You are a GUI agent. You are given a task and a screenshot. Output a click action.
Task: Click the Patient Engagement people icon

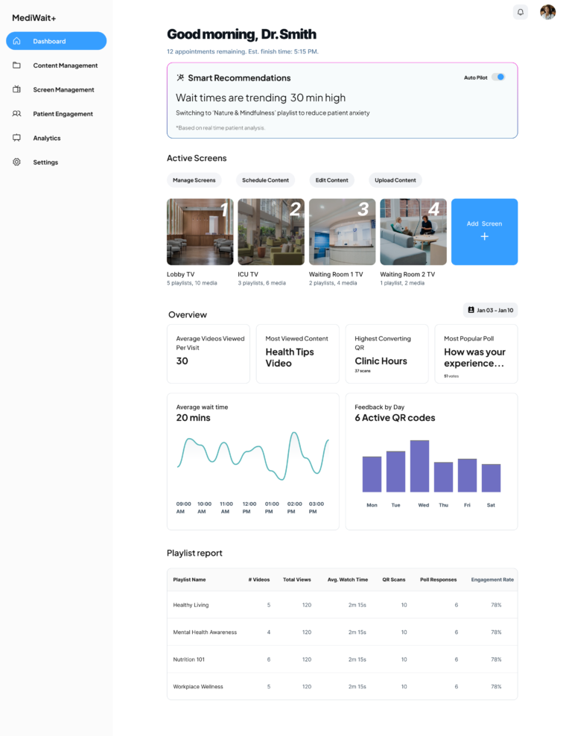point(17,114)
